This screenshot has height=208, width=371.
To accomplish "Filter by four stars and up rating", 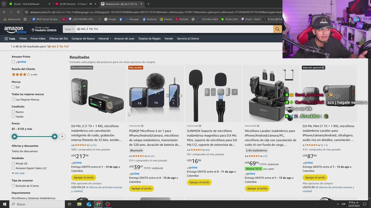I will (x=24, y=75).
